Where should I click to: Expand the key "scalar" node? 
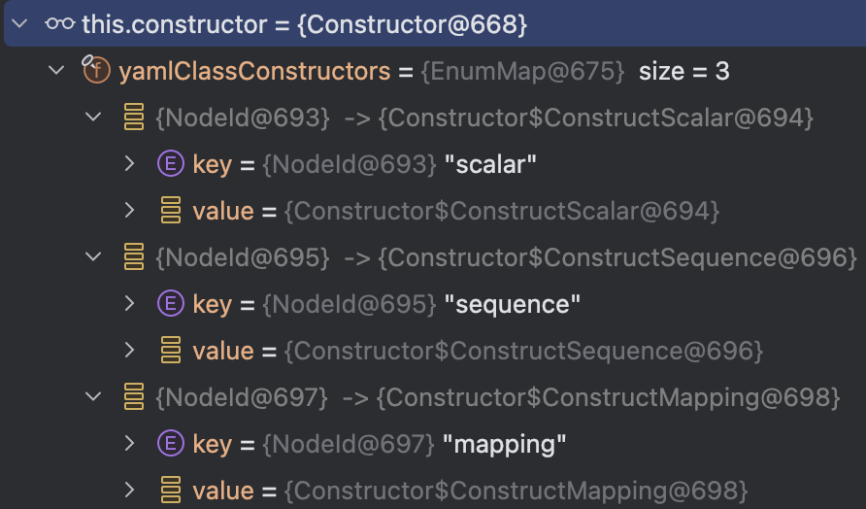pos(130,164)
